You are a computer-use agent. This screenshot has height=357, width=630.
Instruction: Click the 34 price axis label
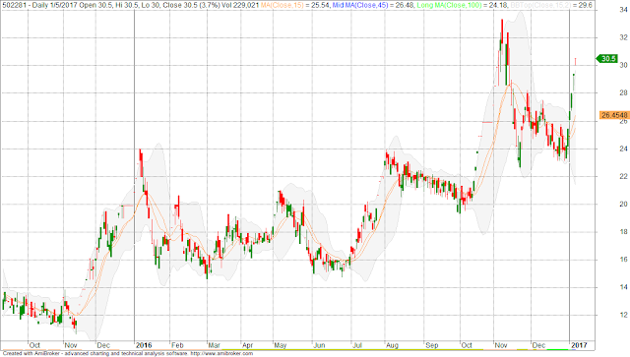tap(623, 10)
